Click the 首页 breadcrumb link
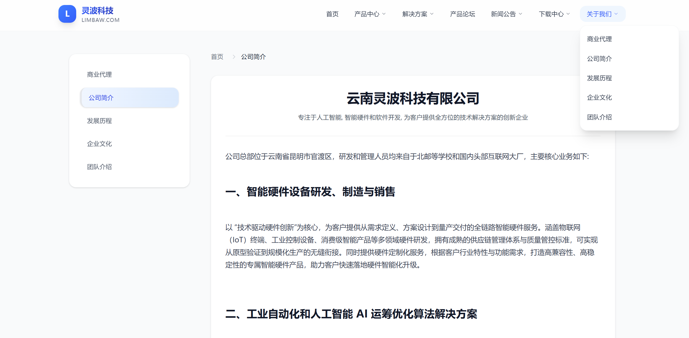 pos(217,57)
